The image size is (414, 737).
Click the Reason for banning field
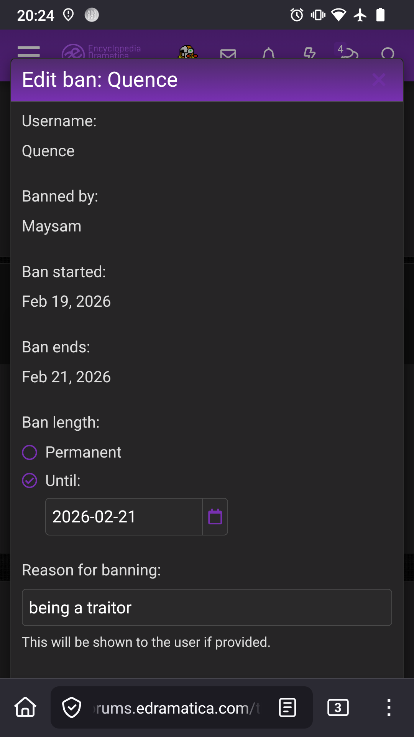click(x=207, y=608)
